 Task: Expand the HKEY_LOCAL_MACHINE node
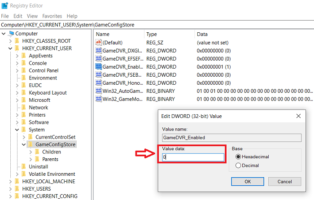point(10,181)
